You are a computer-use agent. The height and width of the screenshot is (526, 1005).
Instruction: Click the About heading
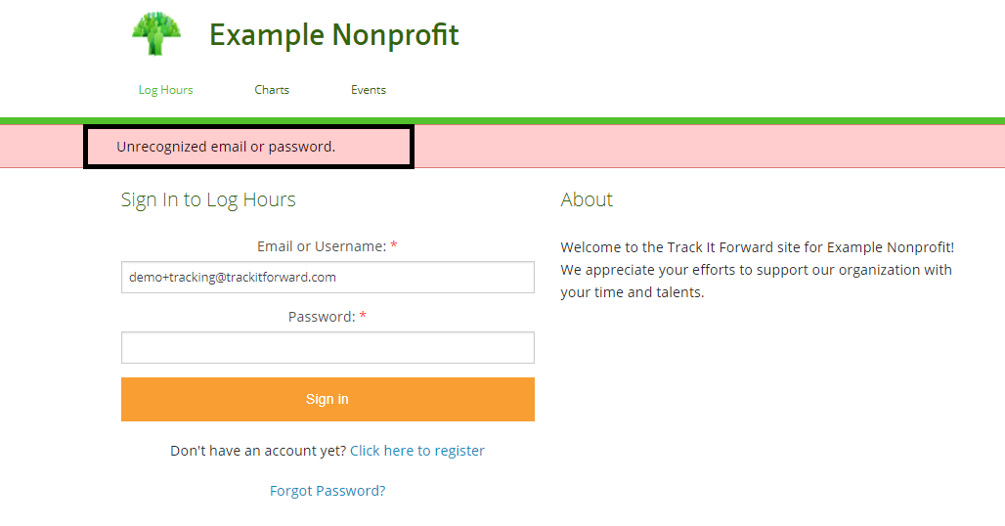[587, 200]
